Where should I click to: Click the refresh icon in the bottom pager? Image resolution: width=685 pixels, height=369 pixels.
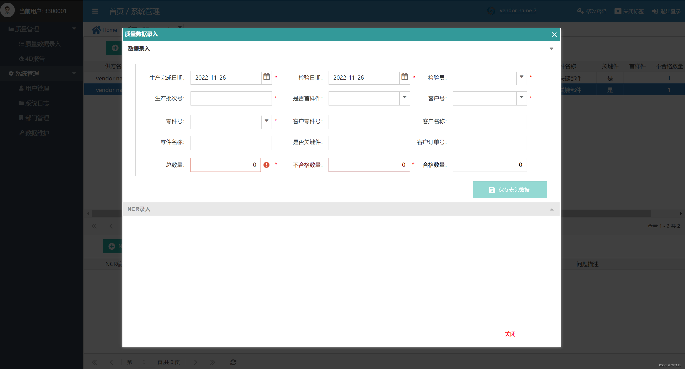[x=233, y=362]
